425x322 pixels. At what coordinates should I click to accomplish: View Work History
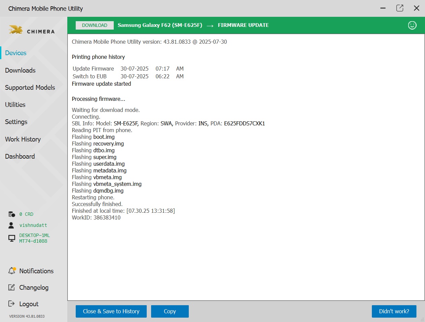[x=23, y=139]
